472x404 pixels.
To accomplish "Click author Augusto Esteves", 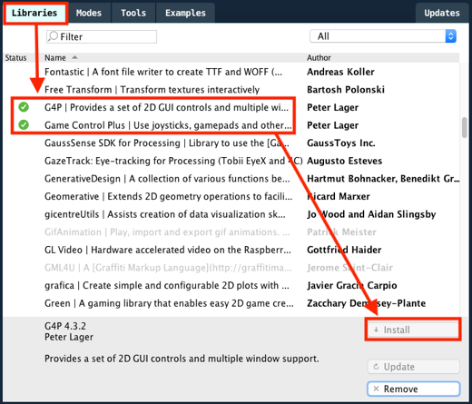I will click(344, 161).
